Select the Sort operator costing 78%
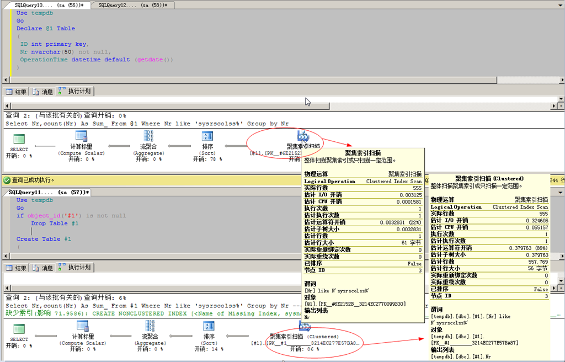This screenshot has width=565, height=362. pos(207,137)
